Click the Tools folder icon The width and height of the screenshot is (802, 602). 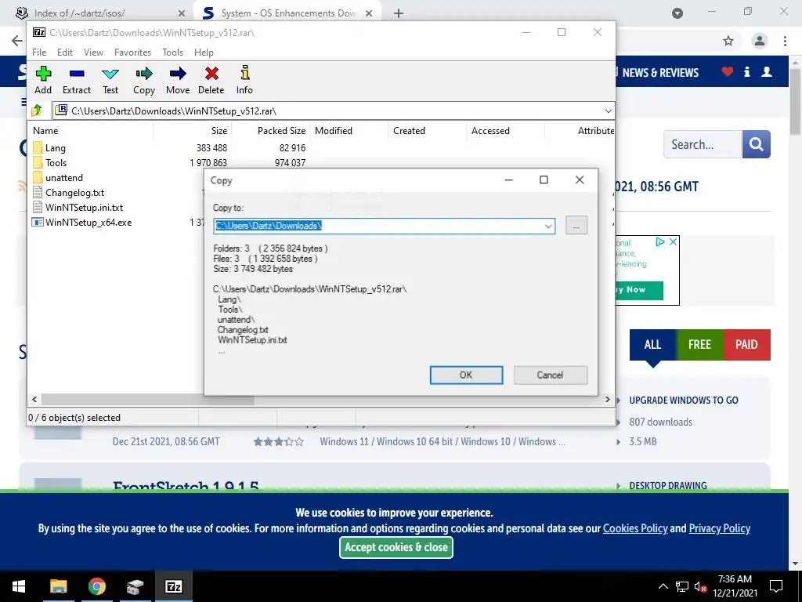[x=38, y=163]
